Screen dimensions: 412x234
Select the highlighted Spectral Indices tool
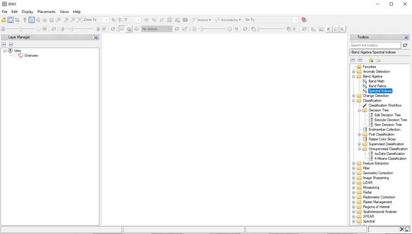(x=380, y=91)
